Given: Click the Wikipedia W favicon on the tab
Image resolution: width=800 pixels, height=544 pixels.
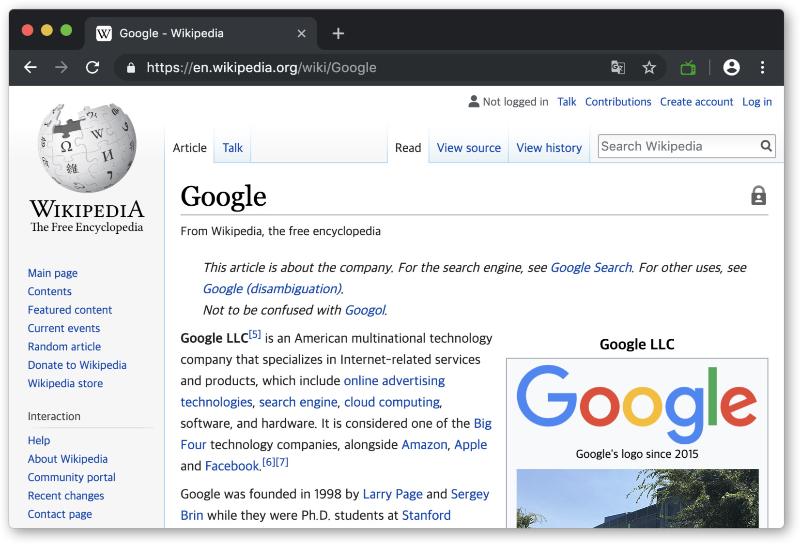Looking at the screenshot, I should [x=104, y=33].
